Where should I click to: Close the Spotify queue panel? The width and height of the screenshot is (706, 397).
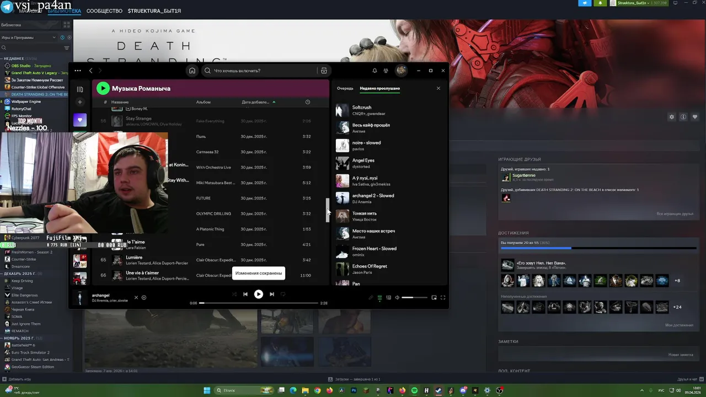click(438, 88)
